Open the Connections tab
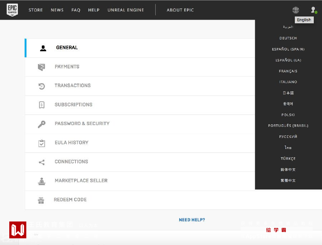This screenshot has height=245, width=322. (x=140, y=162)
